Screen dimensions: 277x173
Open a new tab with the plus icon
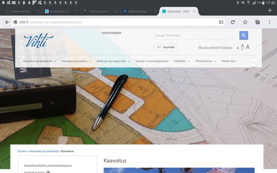pyautogui.click(x=270, y=11)
